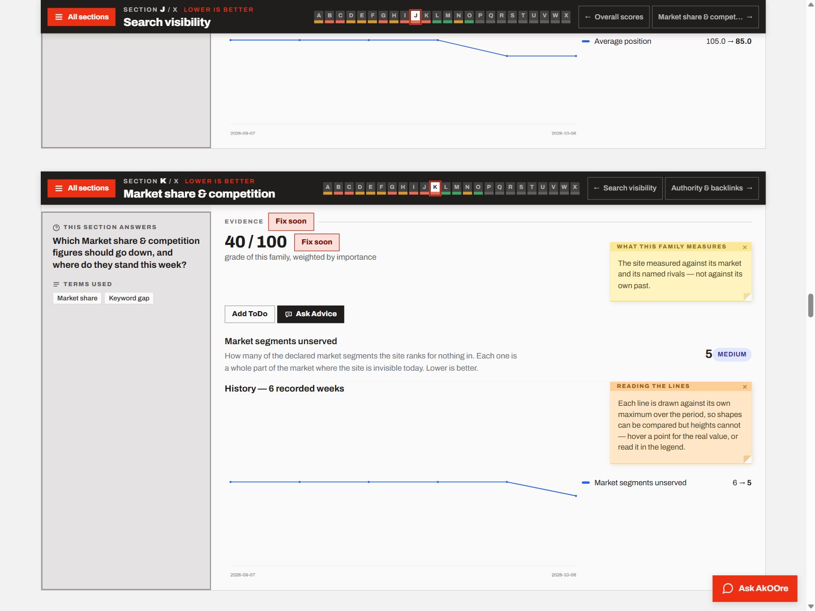Click the 'This section answers' question icon
Viewport: 815px width, 611px height.
coord(57,228)
